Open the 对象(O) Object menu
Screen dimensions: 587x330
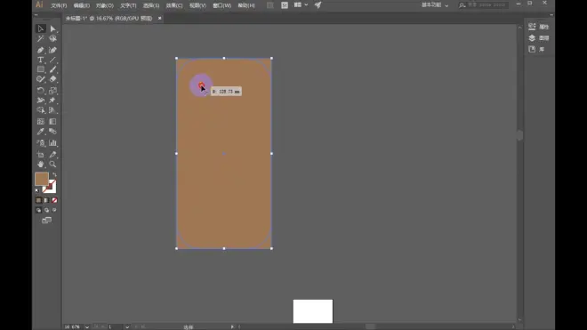[x=105, y=5]
